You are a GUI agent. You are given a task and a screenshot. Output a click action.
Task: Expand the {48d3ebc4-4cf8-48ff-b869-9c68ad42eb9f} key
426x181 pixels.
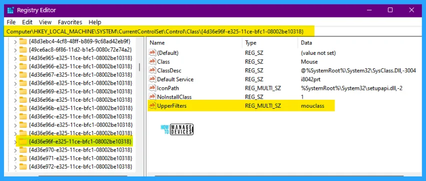[x=15, y=41]
